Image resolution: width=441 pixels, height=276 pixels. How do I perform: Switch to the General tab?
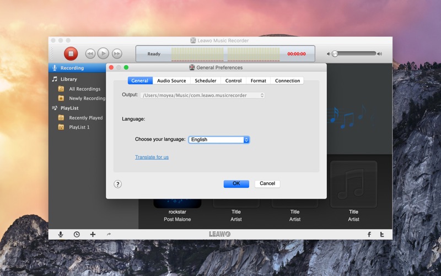point(140,81)
